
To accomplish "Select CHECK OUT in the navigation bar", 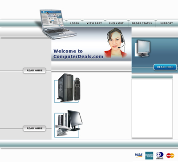I will [116, 23].
